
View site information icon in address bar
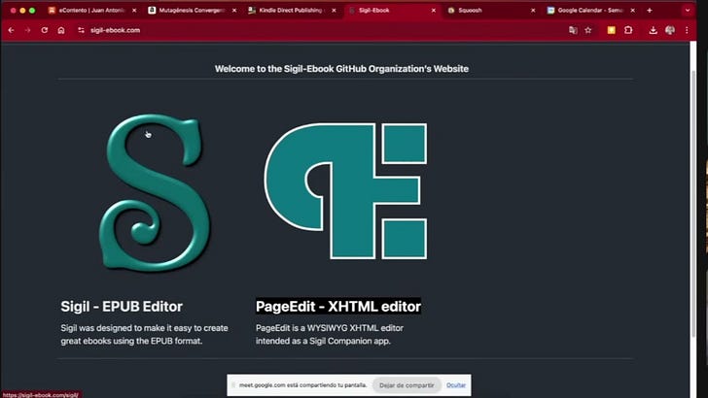coord(82,30)
